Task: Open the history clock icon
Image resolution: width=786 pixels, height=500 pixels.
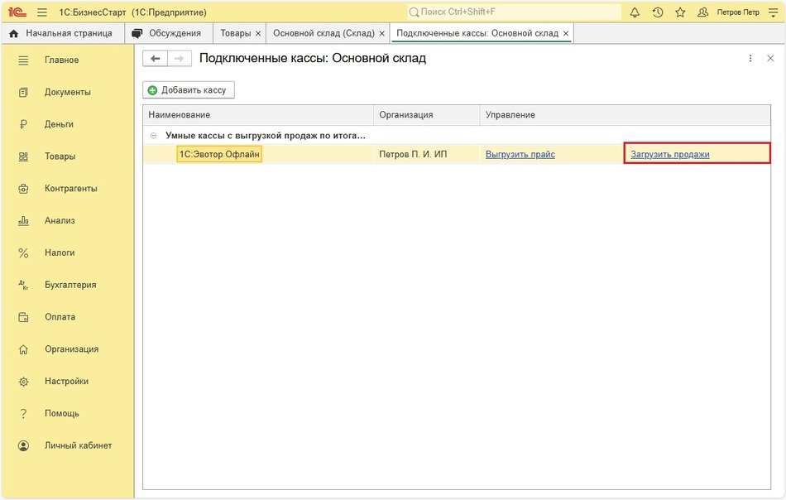Action: click(x=657, y=12)
